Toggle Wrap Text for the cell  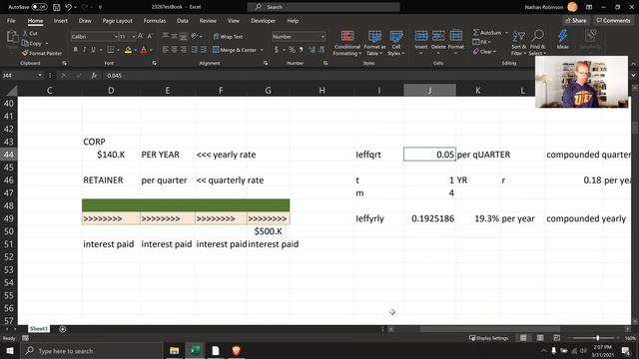point(228,37)
